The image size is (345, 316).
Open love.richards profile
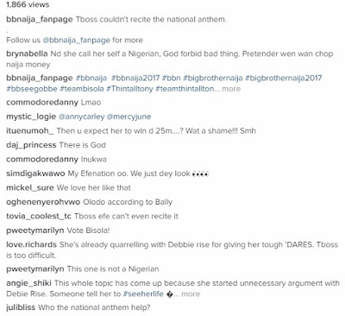point(32,244)
